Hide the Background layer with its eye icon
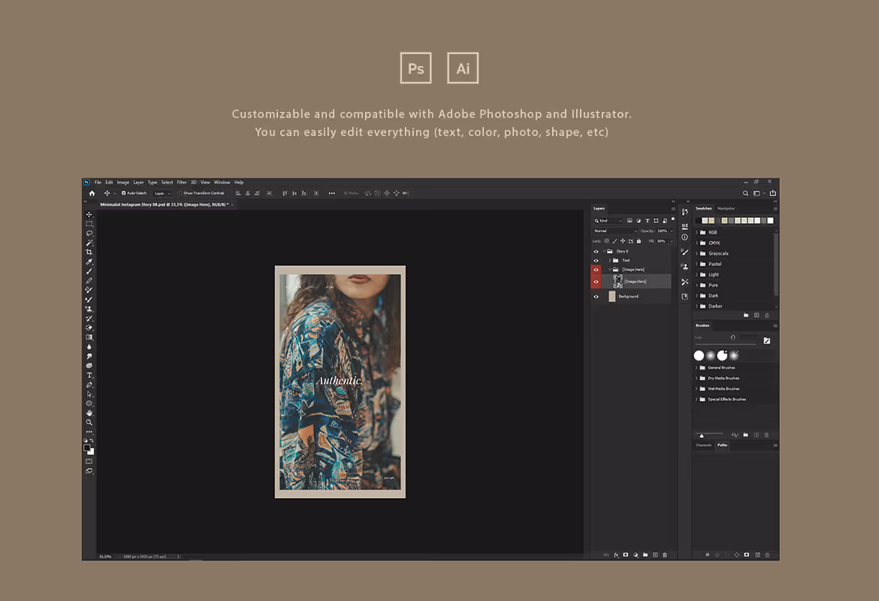Viewport: 879px width, 601px height. [597, 296]
